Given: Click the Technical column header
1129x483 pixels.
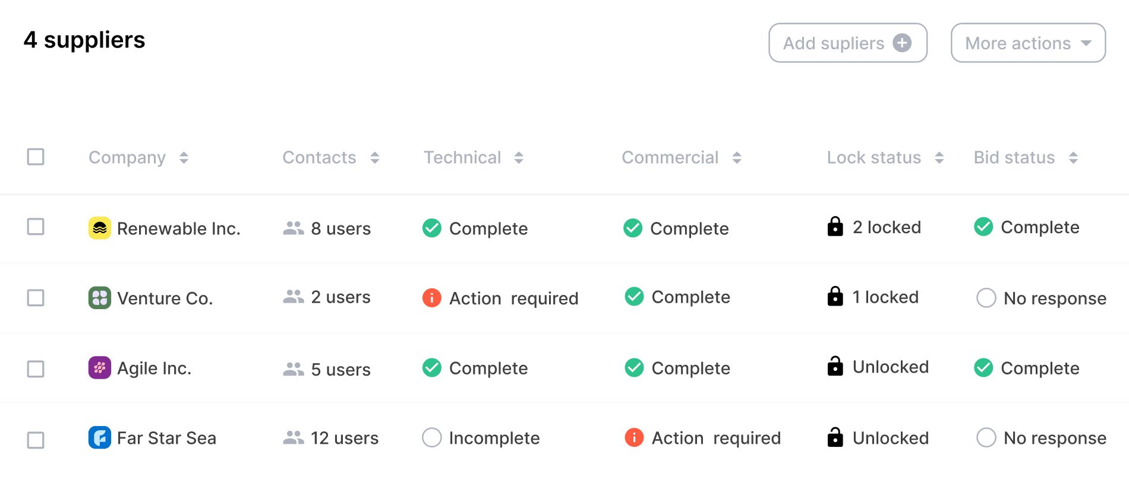Looking at the screenshot, I should click(x=462, y=157).
